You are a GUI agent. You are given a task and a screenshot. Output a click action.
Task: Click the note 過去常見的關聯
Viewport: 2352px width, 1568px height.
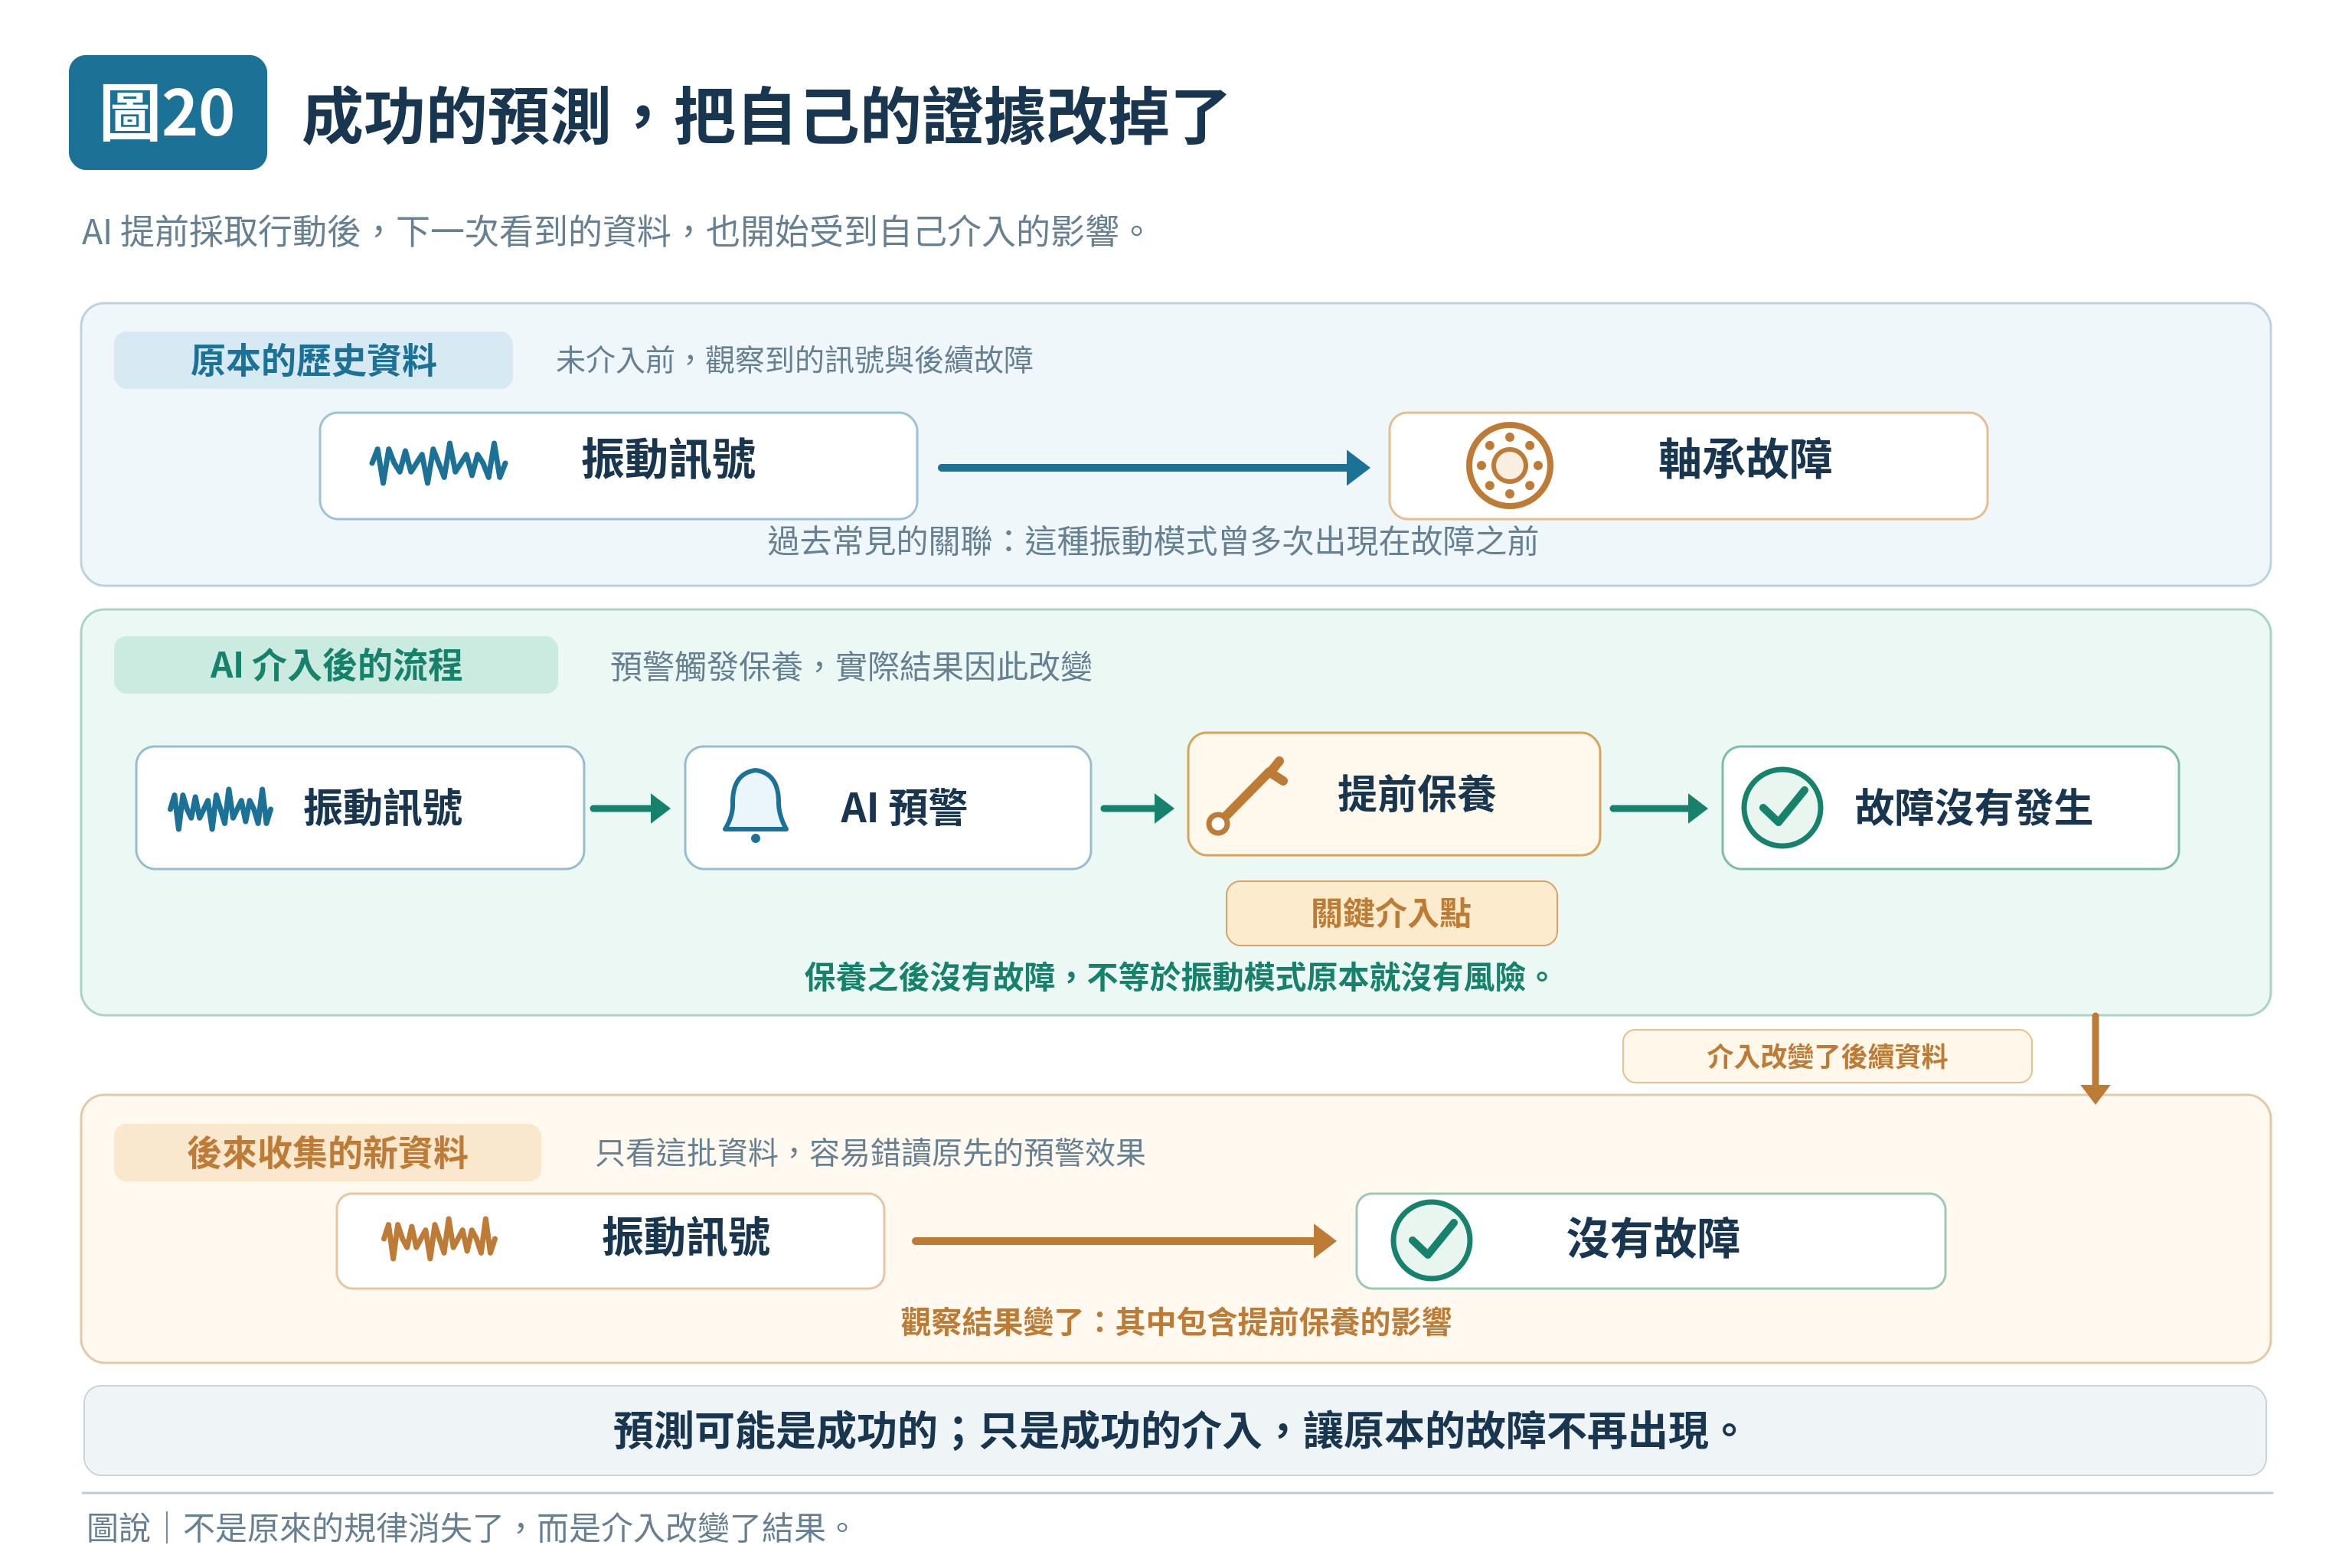1153,541
